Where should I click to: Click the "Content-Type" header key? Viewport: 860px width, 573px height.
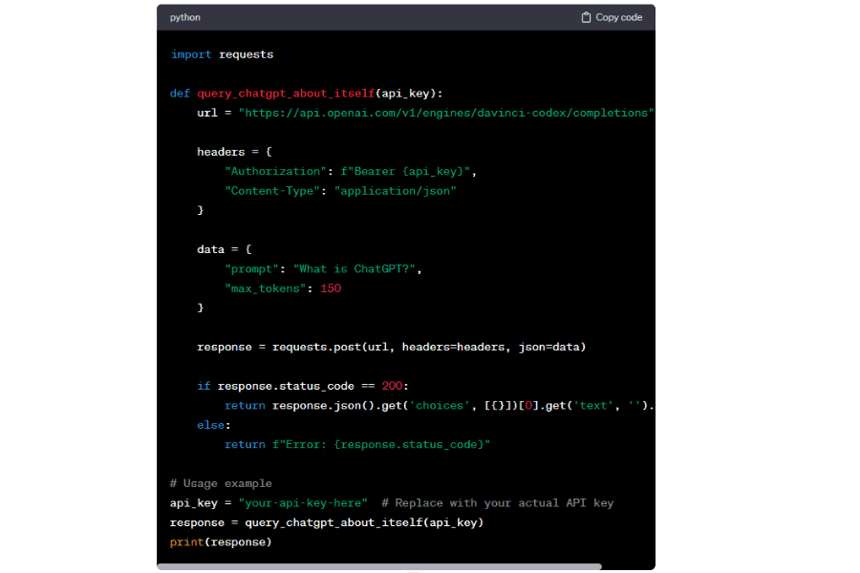click(272, 191)
